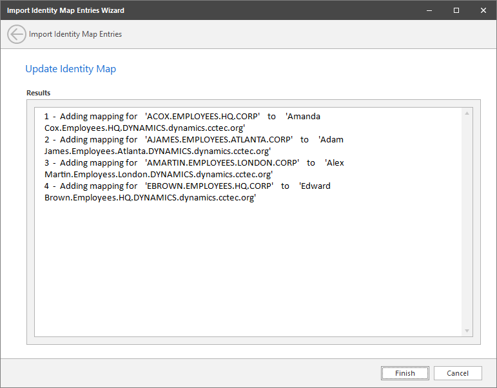Click the 'Cox.Employees.HQ.DYNAMICS.dynamics.cctec.org' line

click(x=144, y=128)
